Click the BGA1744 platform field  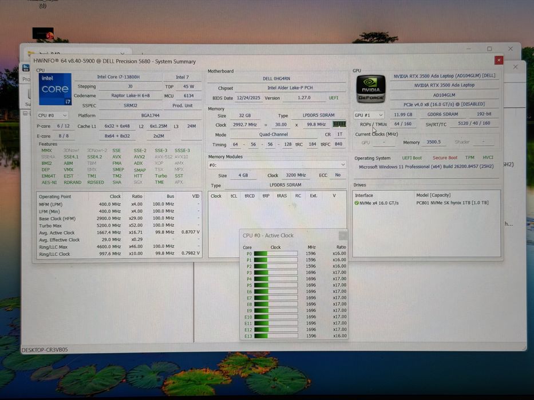(150, 115)
